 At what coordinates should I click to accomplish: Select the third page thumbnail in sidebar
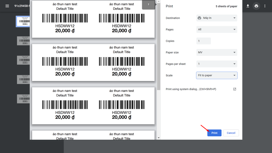(x=23, y=60)
